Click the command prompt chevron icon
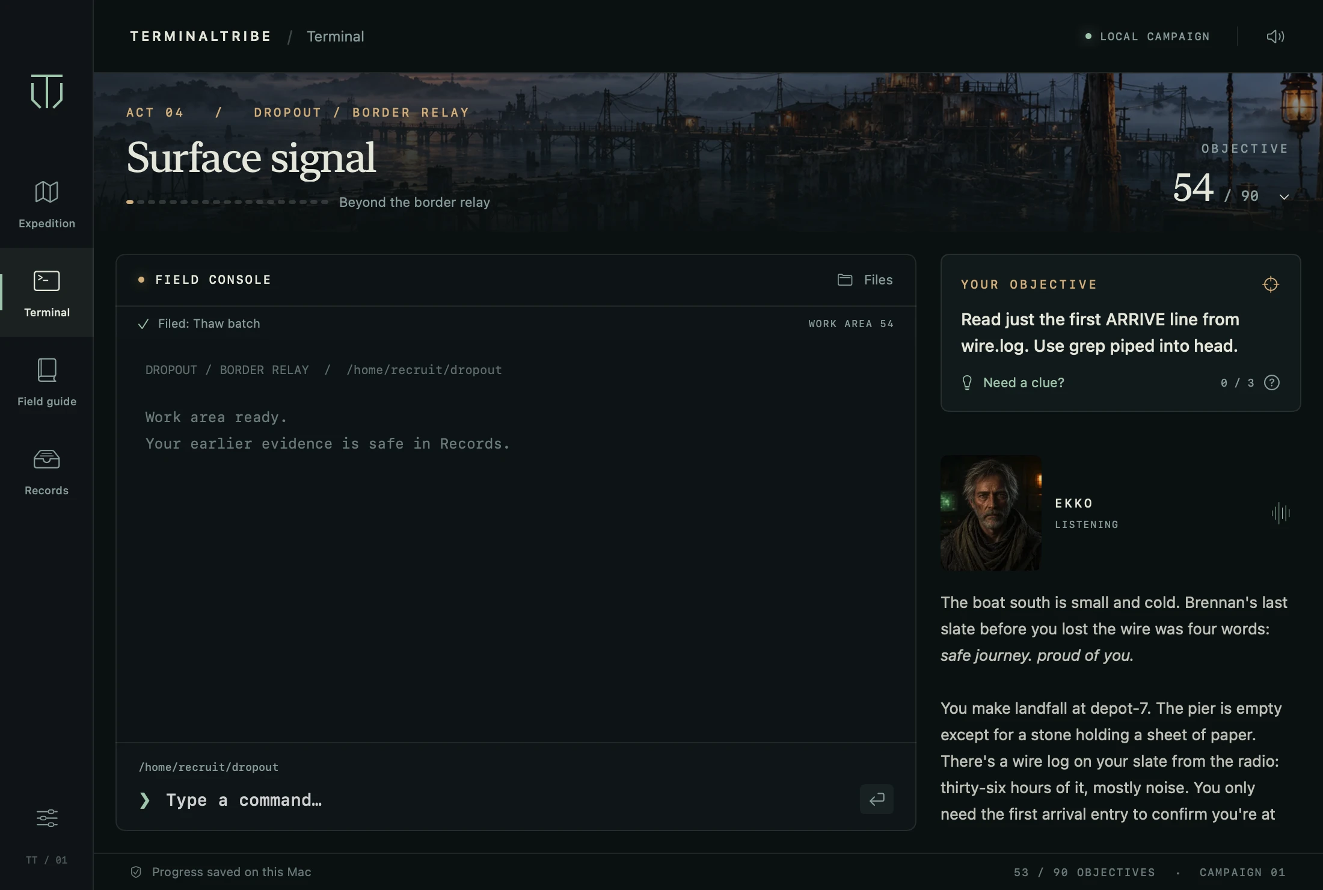 pyautogui.click(x=145, y=800)
